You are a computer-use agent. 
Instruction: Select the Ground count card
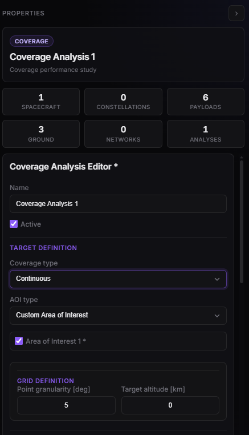coord(41,134)
